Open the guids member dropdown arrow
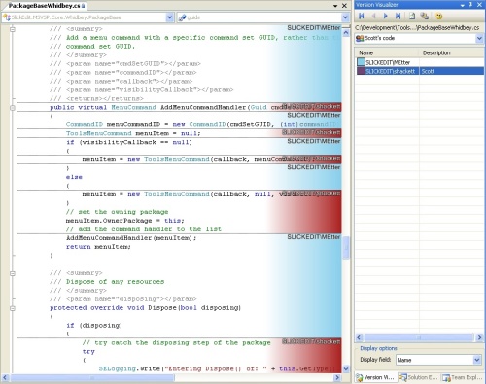The width and height of the screenshot is (486, 384). click(x=345, y=17)
